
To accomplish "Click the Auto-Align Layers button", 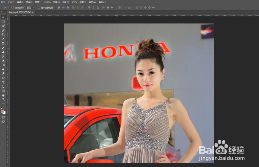I will [x=119, y=7].
